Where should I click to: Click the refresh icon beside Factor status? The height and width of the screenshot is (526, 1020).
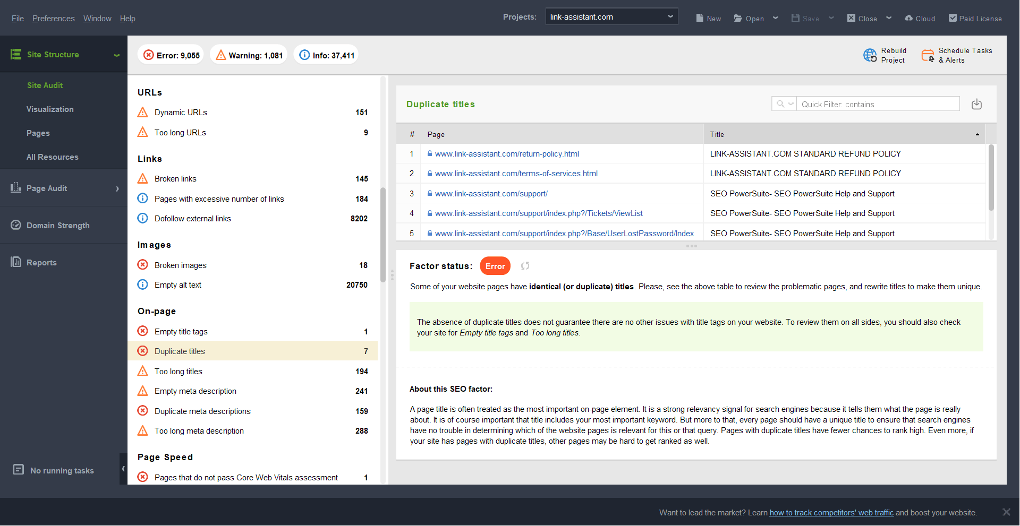click(x=525, y=266)
